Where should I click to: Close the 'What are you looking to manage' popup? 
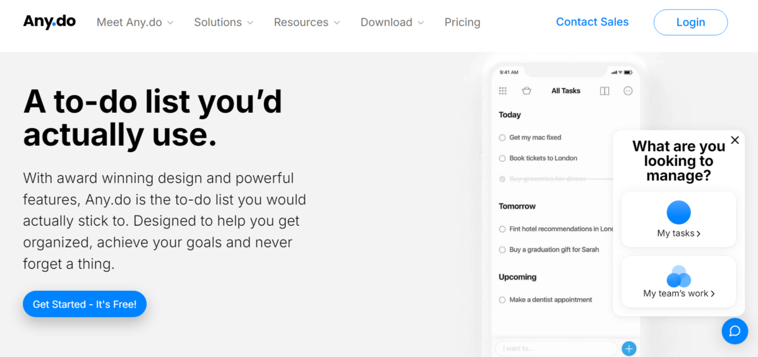pos(735,140)
